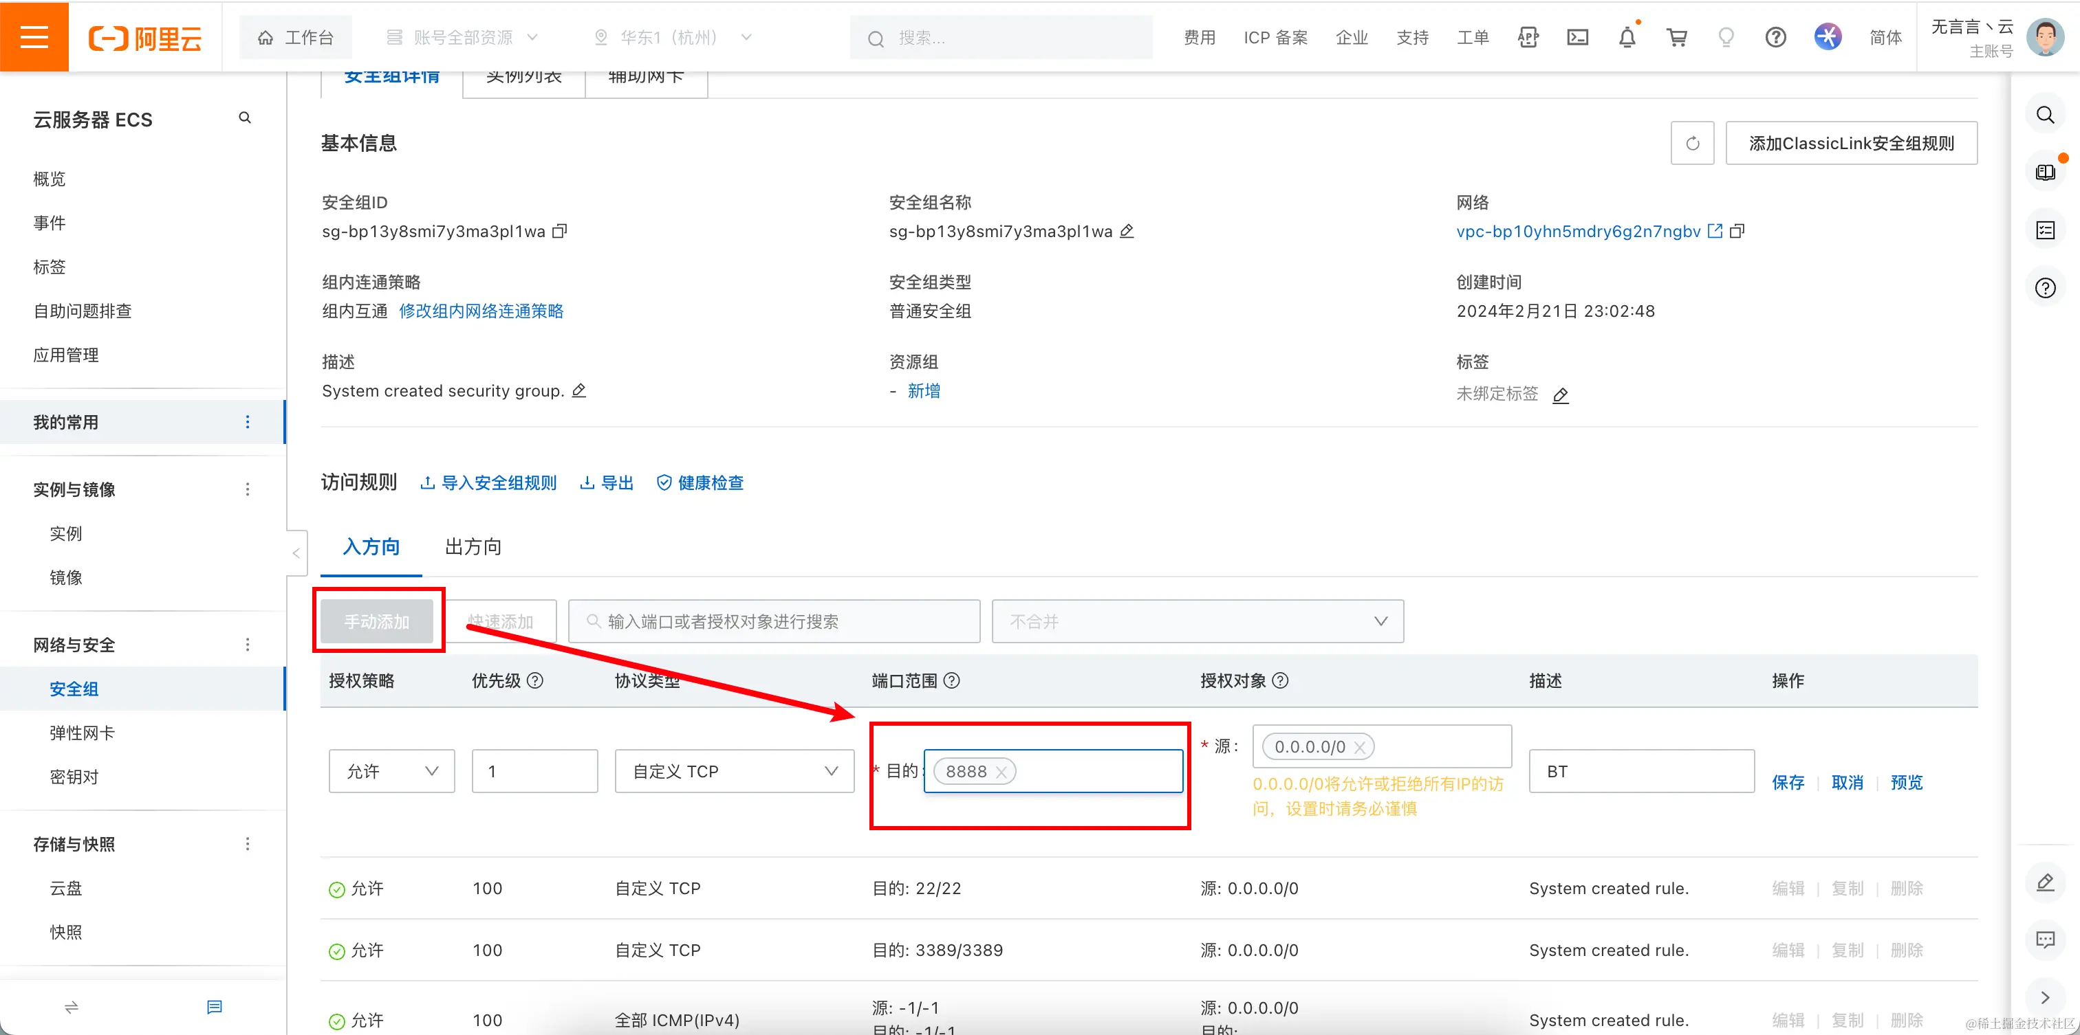2080x1035 pixels.
Task: Open the shopping cart icon
Action: (x=1676, y=37)
